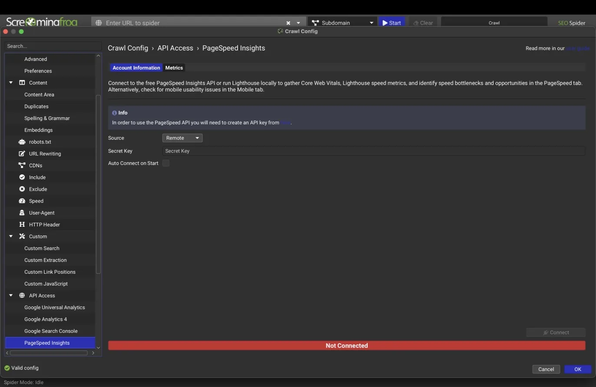Follow the API key 'here' link
596x387 pixels.
pyautogui.click(x=285, y=122)
